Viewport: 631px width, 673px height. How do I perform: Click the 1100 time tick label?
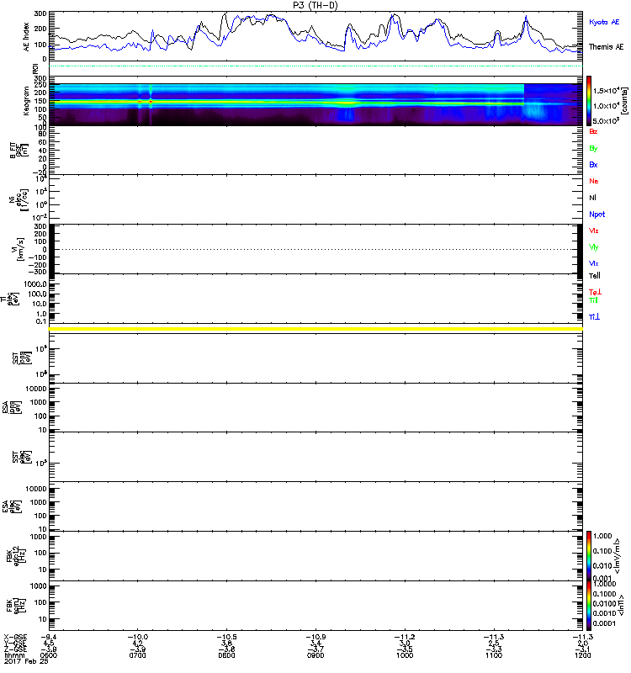point(494,656)
